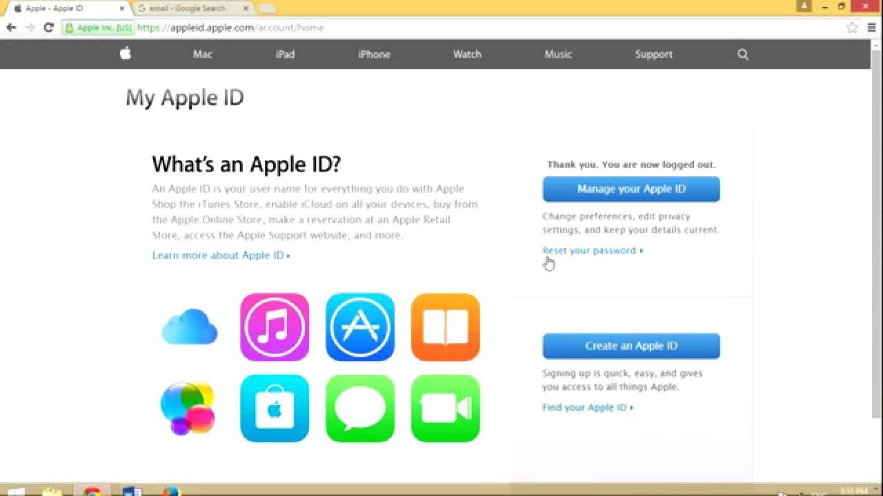Image resolution: width=883 pixels, height=496 pixels.
Task: Click the page vertical scrollbar
Action: click(877, 234)
